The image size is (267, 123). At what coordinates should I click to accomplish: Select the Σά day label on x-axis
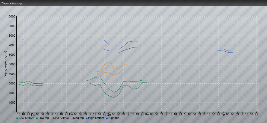coord(109,114)
